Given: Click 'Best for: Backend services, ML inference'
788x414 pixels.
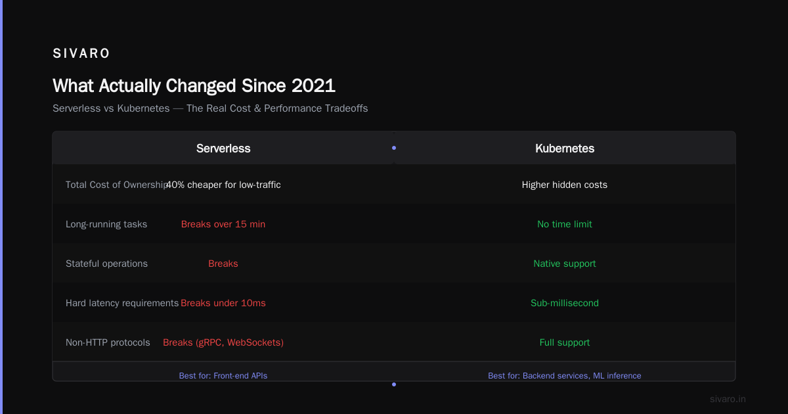Looking at the screenshot, I should coord(565,376).
